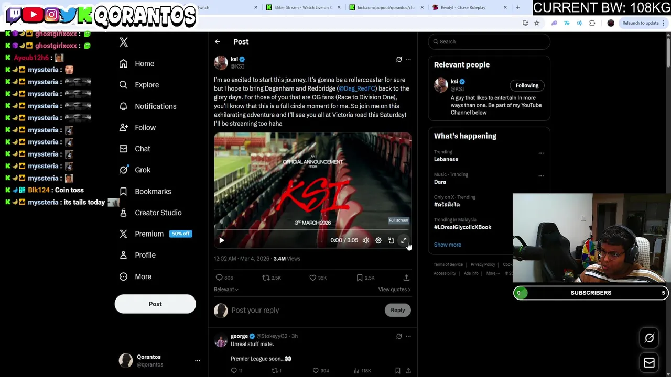Click the Grok icon on KSI's post

tap(399, 59)
